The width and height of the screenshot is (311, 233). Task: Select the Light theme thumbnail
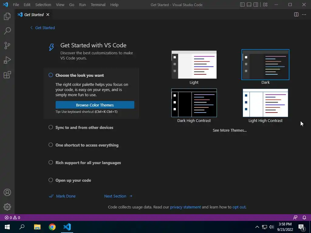194,65
